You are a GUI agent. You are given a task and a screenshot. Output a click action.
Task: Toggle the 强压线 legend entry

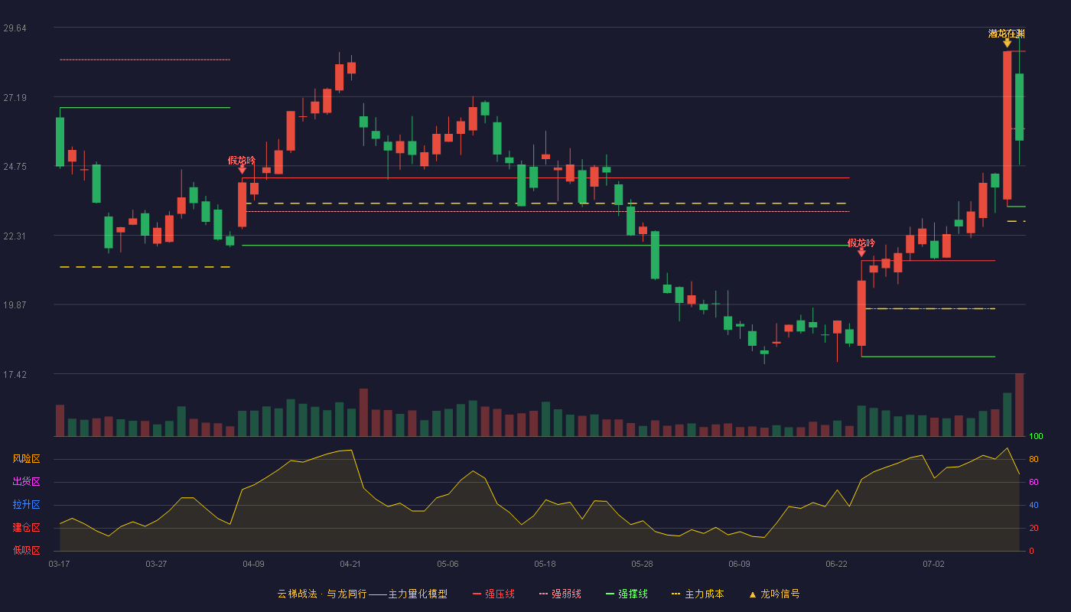pos(493,594)
